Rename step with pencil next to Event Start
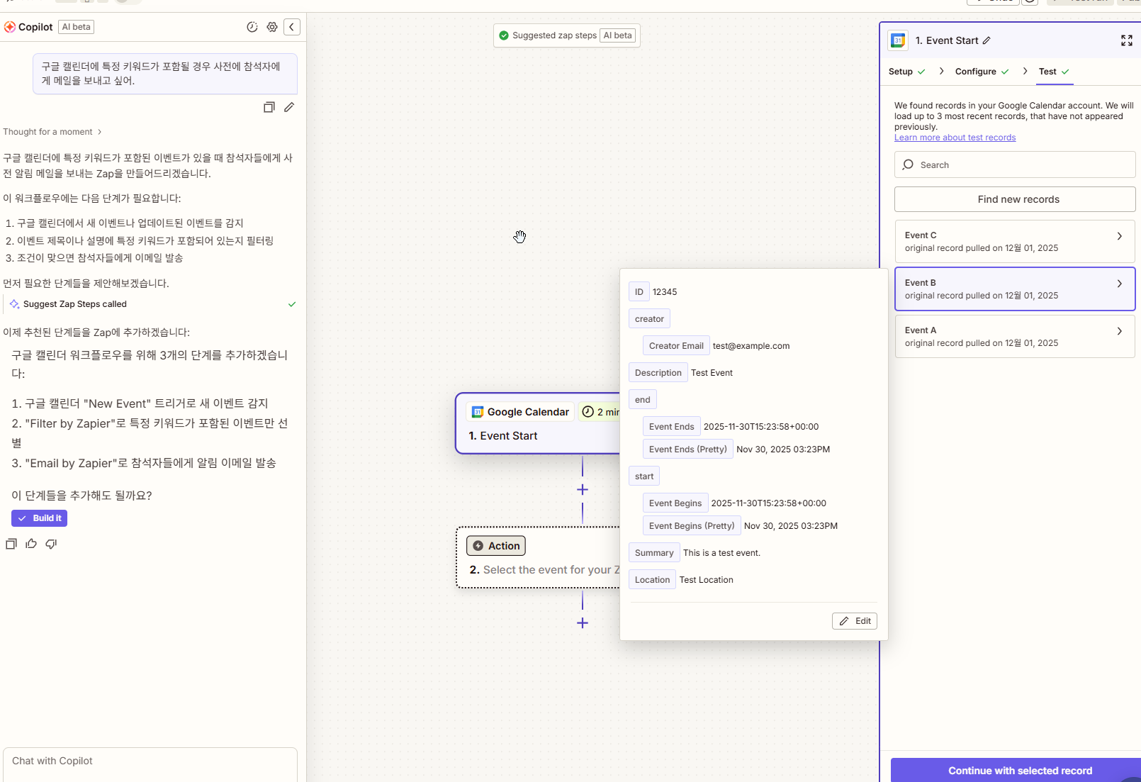 [x=987, y=40]
